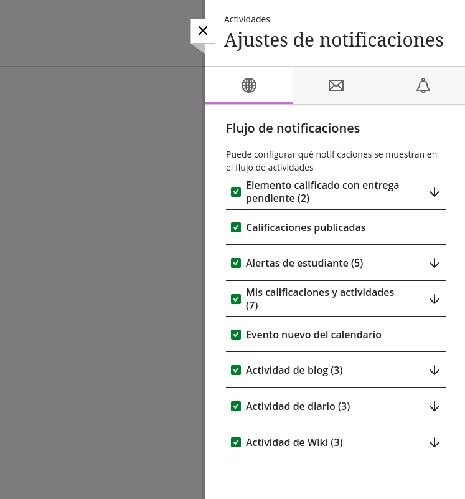Open the globe stream notifications tab
465x499 pixels.
249,85
